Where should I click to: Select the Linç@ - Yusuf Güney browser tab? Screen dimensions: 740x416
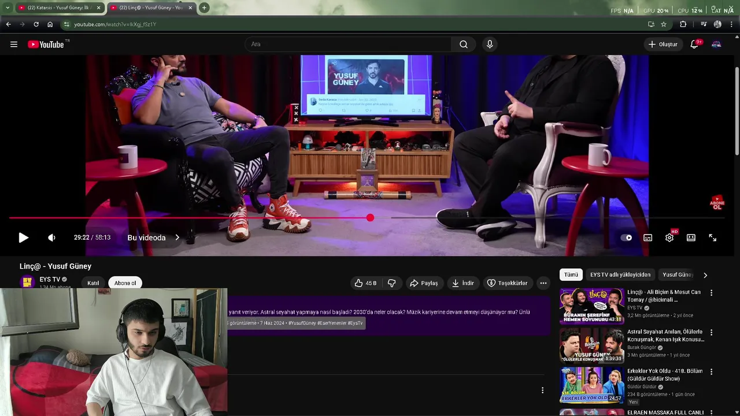[150, 8]
